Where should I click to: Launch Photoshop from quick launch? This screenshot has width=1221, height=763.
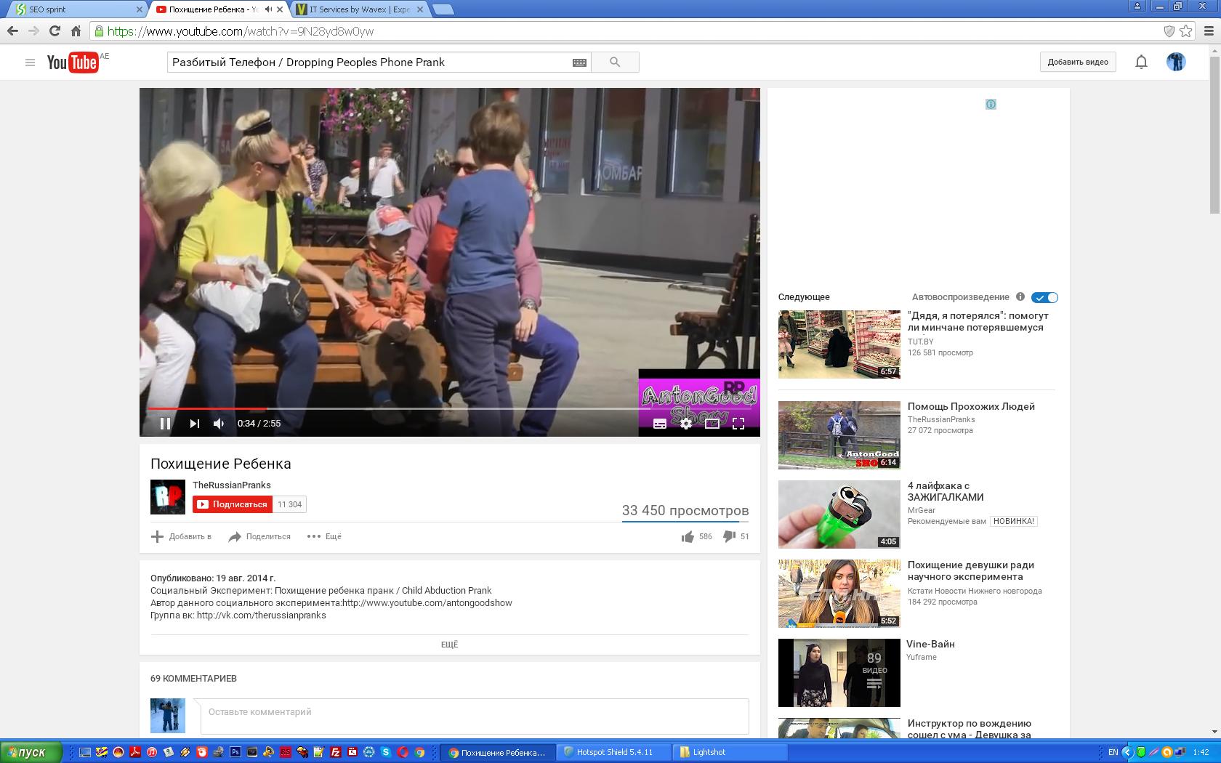pos(236,753)
